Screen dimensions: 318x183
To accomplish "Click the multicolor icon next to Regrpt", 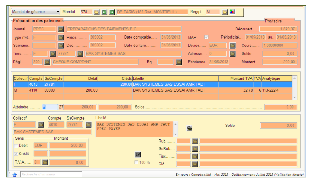I will (232, 12).
